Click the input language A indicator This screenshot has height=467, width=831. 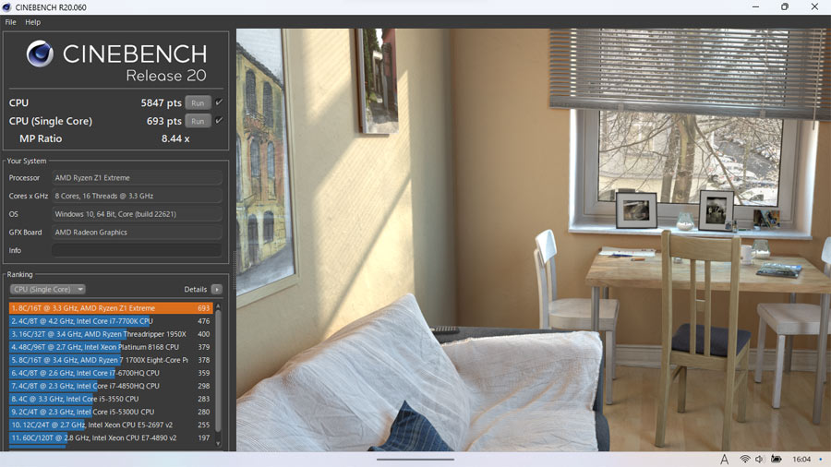pos(724,459)
